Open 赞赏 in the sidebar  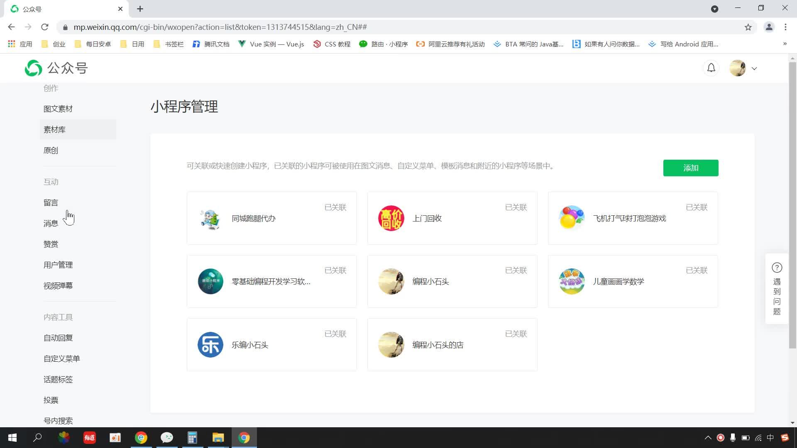pos(51,244)
